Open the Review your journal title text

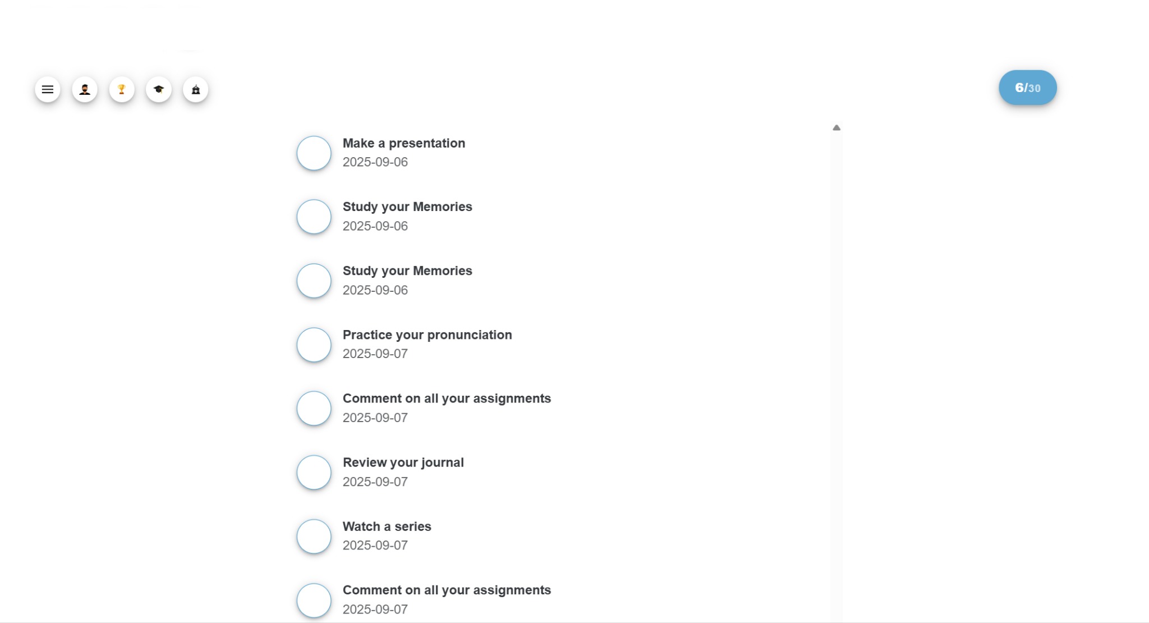[403, 462]
